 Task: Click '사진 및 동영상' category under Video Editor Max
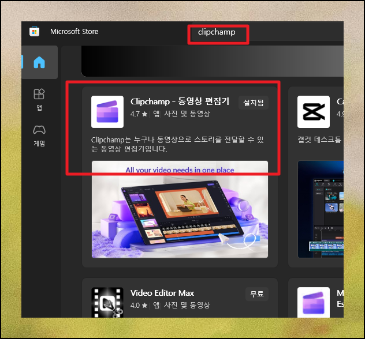coord(187,305)
